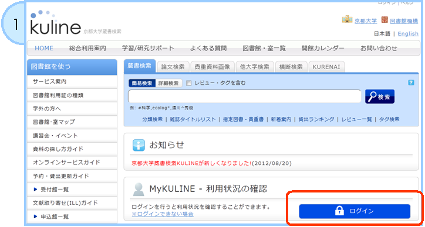Switch to the 他大学検索 tab
The width and height of the screenshot is (425, 227).
coord(255,67)
